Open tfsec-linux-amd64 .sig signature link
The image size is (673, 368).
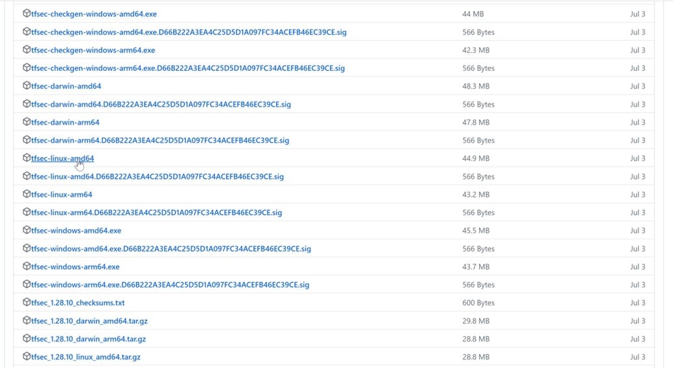pyautogui.click(x=158, y=176)
